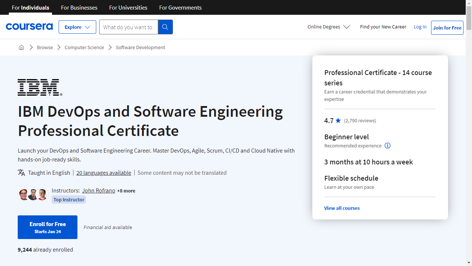Click the rating star icon
This screenshot has width=472, height=266.
click(x=338, y=120)
